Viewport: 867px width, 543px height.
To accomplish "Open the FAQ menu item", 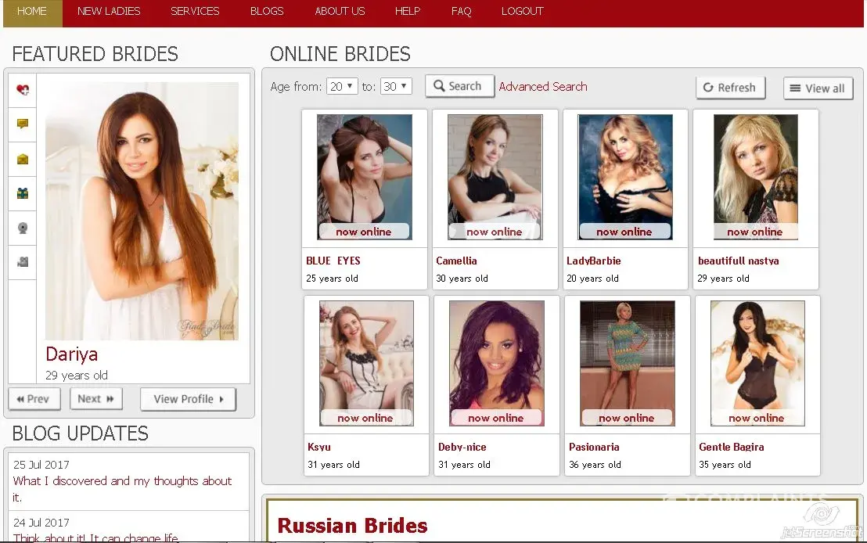I will [x=461, y=11].
